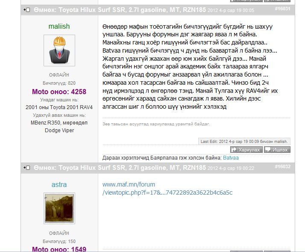Tick the checkbox for post #16032
Image resolution: width=305 pixels, height=252 pixels.
pos(28,168)
